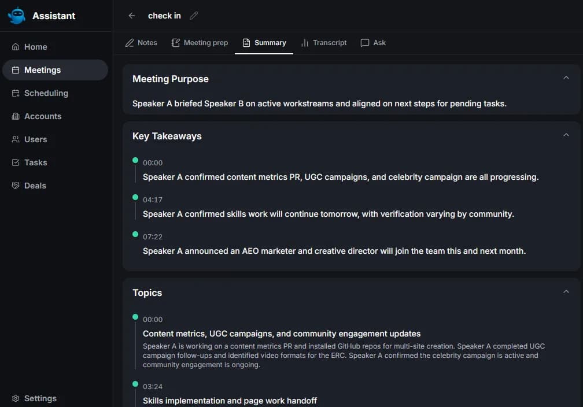Viewport: 583px width, 407px height.
Task: Switch to the Ask tab
Action: pos(373,43)
